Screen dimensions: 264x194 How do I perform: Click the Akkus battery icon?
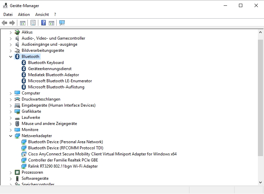point(17,32)
